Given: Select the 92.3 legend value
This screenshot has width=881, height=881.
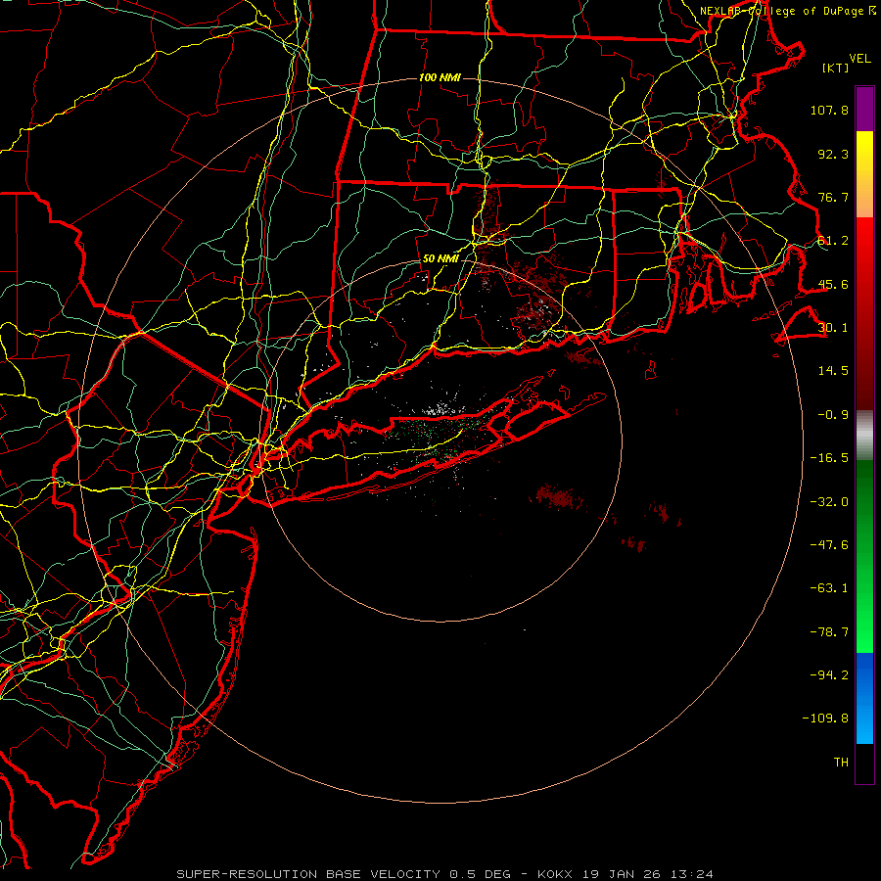Looking at the screenshot, I should coord(833,154).
